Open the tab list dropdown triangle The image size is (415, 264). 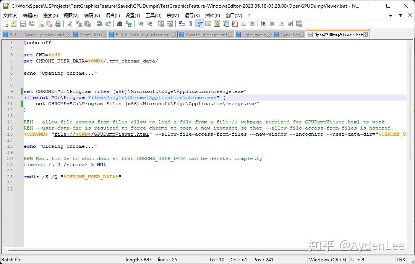tap(400, 16)
